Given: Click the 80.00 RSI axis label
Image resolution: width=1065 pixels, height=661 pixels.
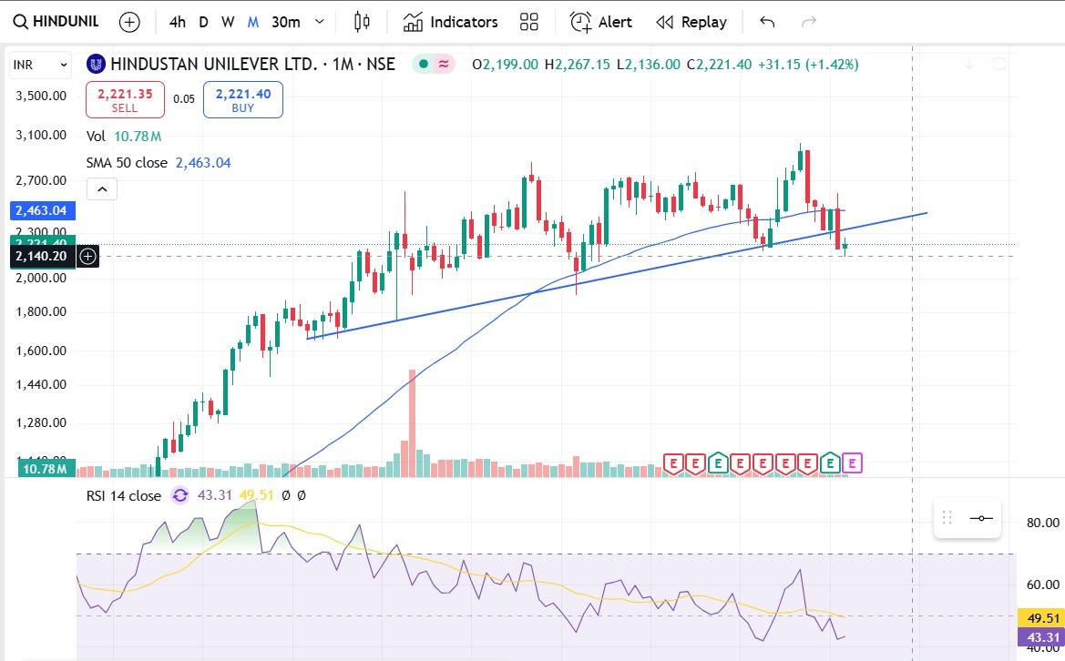Looking at the screenshot, I should tap(1042, 523).
